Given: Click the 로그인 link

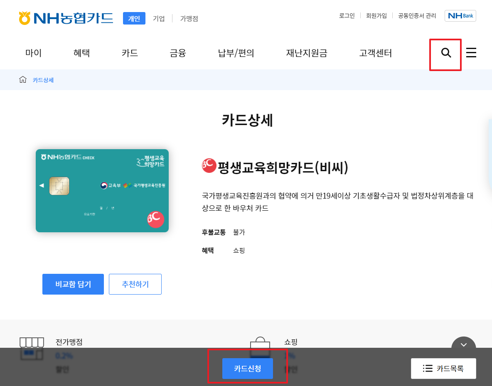Looking at the screenshot, I should (347, 16).
